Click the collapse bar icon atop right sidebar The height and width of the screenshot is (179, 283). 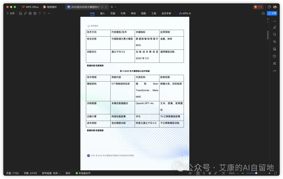[275, 21]
